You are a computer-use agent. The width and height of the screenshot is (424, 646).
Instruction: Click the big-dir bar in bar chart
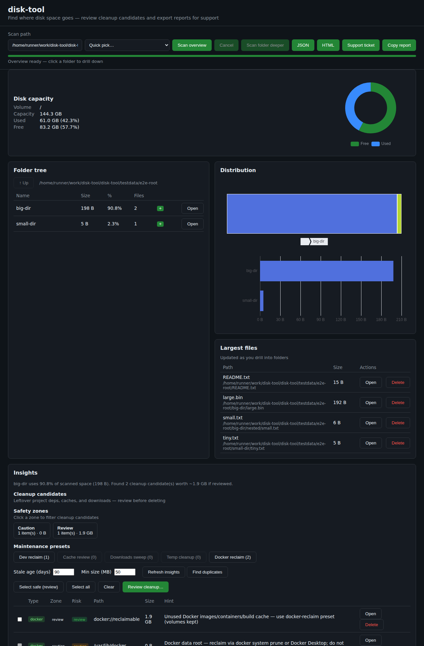327,271
